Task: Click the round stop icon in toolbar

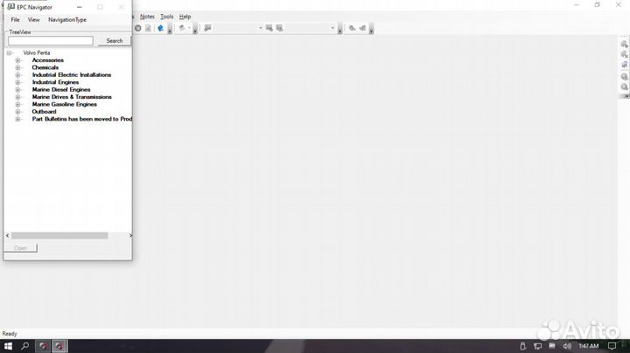Action: tap(138, 28)
